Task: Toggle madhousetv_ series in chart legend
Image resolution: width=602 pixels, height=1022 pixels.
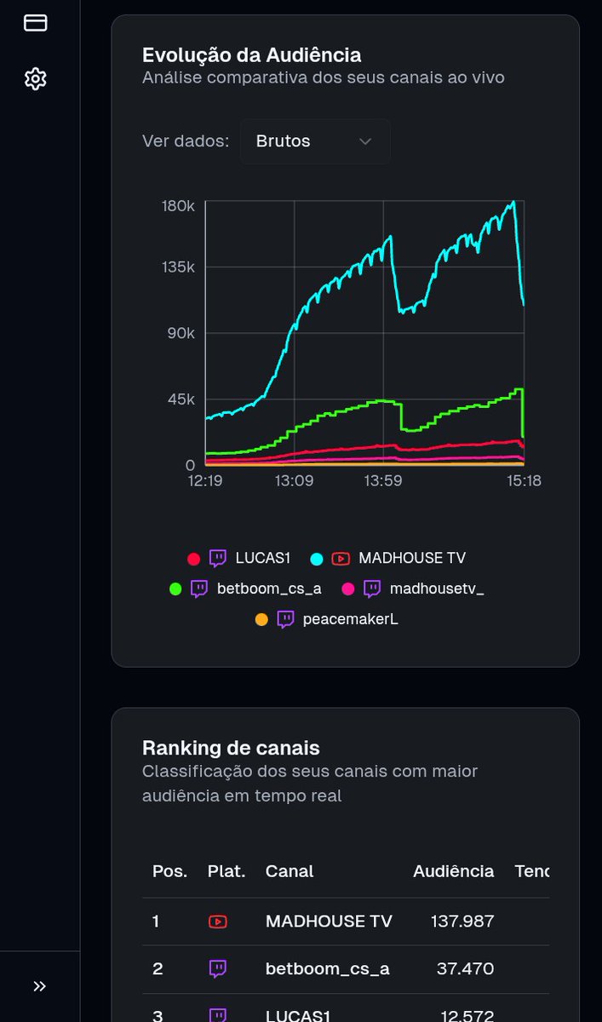Action: click(x=412, y=589)
